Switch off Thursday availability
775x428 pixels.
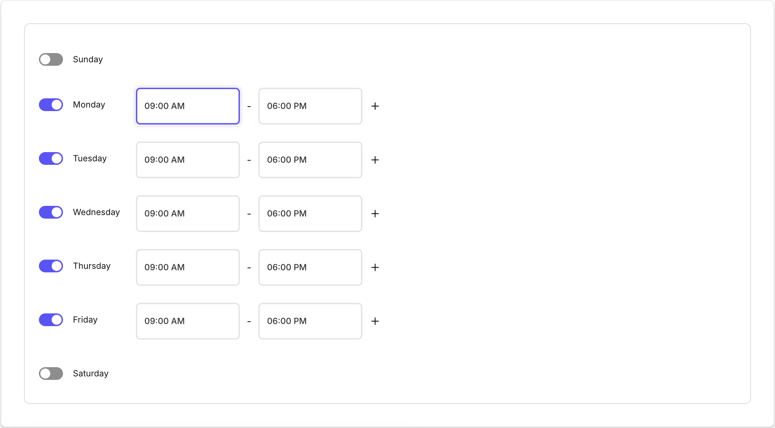click(x=51, y=266)
